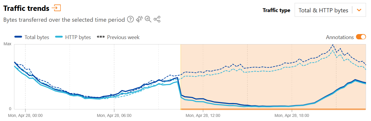
Task: Select the orange annotation bar under the chart
Action: pos(273,110)
